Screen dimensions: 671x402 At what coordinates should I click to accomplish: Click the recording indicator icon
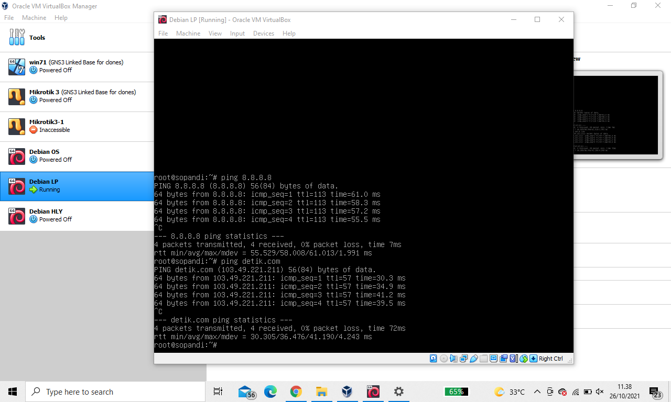[x=503, y=359]
